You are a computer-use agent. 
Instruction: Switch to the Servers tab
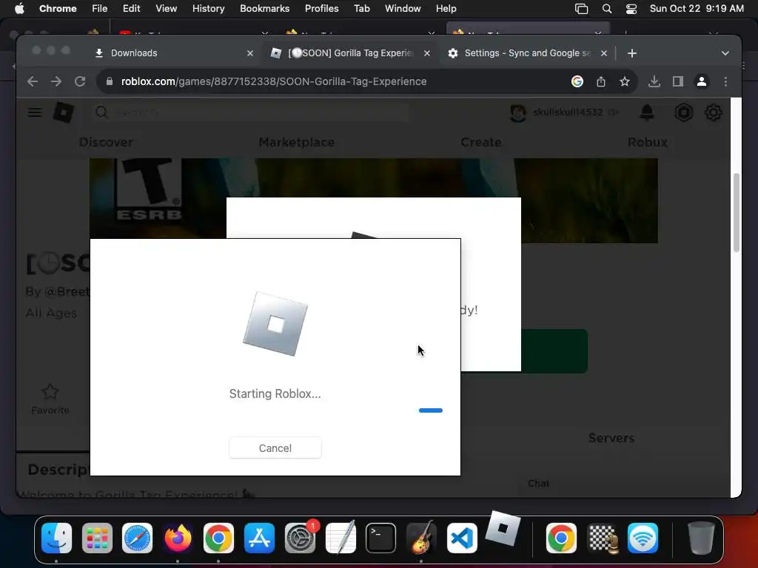[x=611, y=438]
